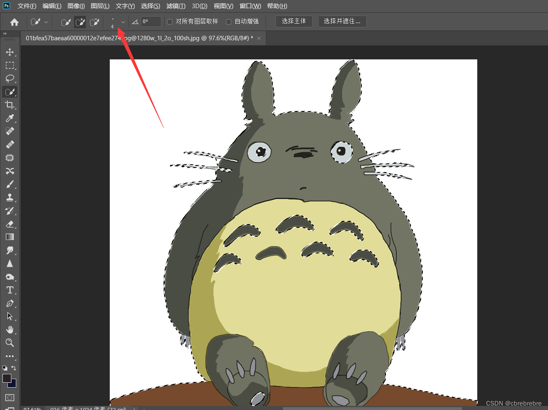This screenshot has width=548, height=410.
Task: Open the 编辑(E) menu
Action: (52, 6)
